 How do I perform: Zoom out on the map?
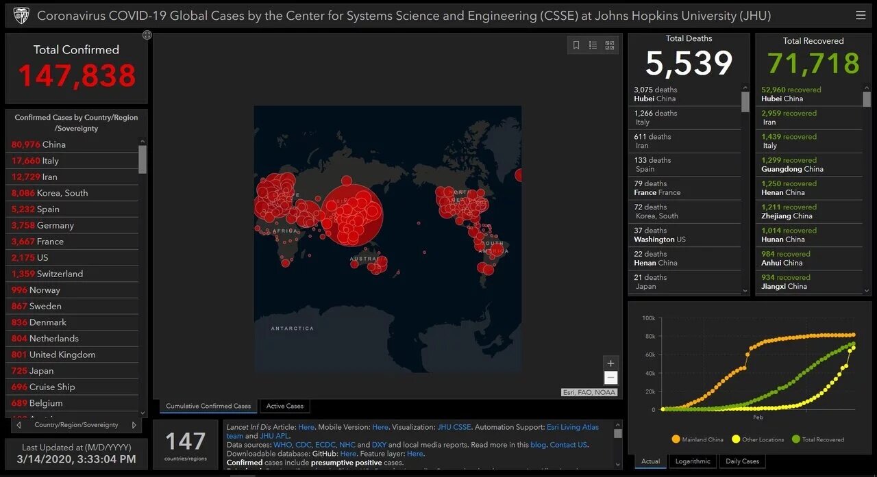(611, 378)
